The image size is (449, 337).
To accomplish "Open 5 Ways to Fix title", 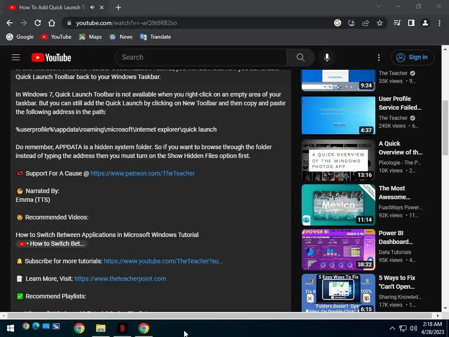I will tap(397, 282).
